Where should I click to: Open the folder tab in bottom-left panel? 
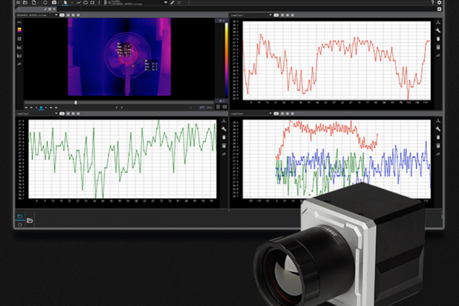click(20, 216)
